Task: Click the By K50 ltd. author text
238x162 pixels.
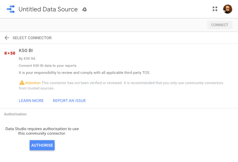Action: click(27, 58)
